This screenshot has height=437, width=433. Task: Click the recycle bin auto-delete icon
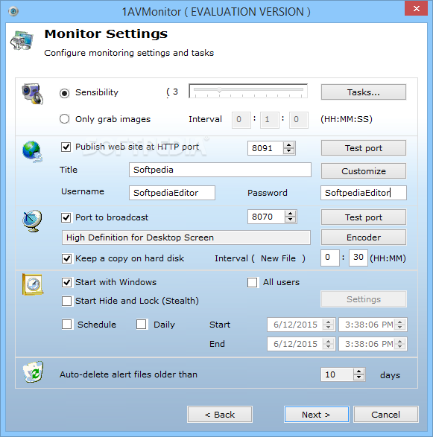click(x=33, y=372)
